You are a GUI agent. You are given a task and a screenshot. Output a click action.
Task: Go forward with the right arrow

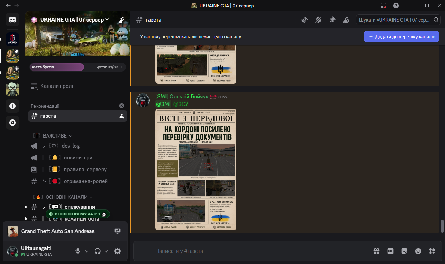point(17,6)
